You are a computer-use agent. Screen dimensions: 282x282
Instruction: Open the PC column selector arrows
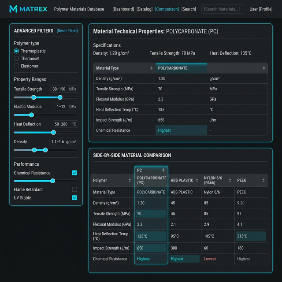click(163, 170)
